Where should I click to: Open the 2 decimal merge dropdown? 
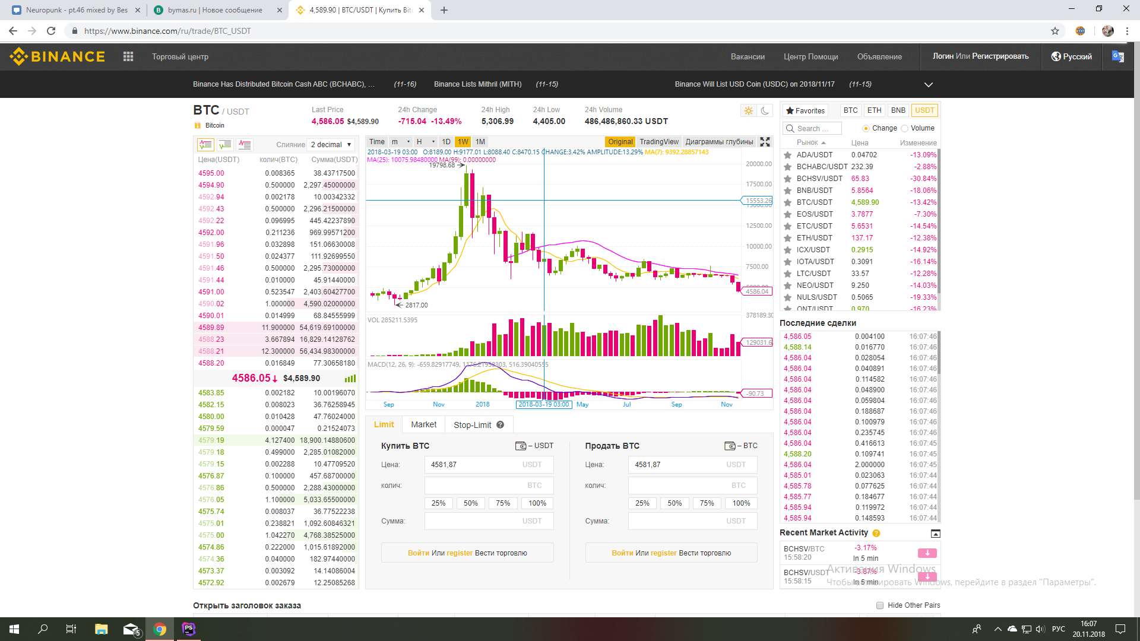point(331,145)
